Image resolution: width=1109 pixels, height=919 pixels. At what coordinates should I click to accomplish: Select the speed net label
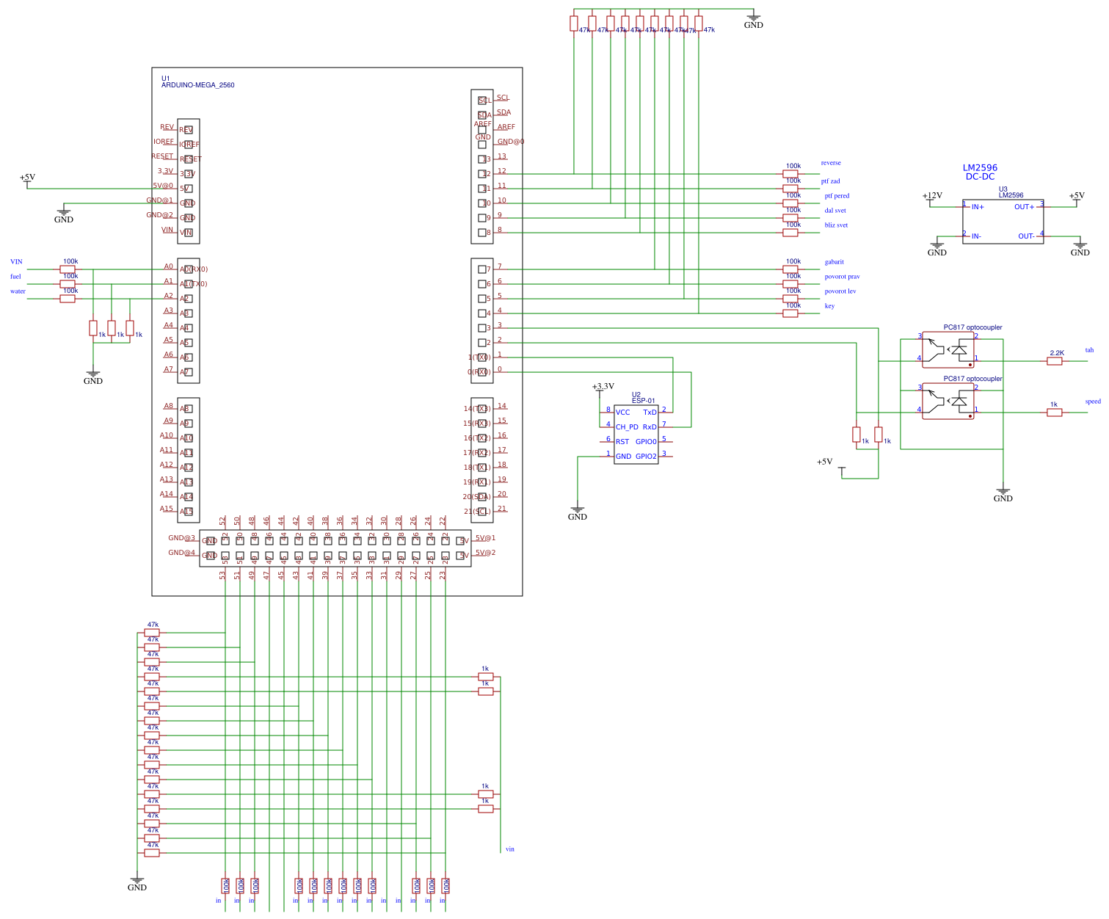(1092, 402)
